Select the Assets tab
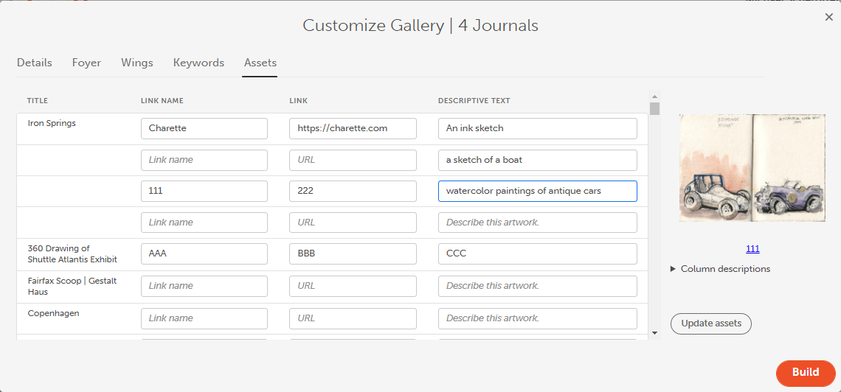The width and height of the screenshot is (841, 392). tap(260, 63)
